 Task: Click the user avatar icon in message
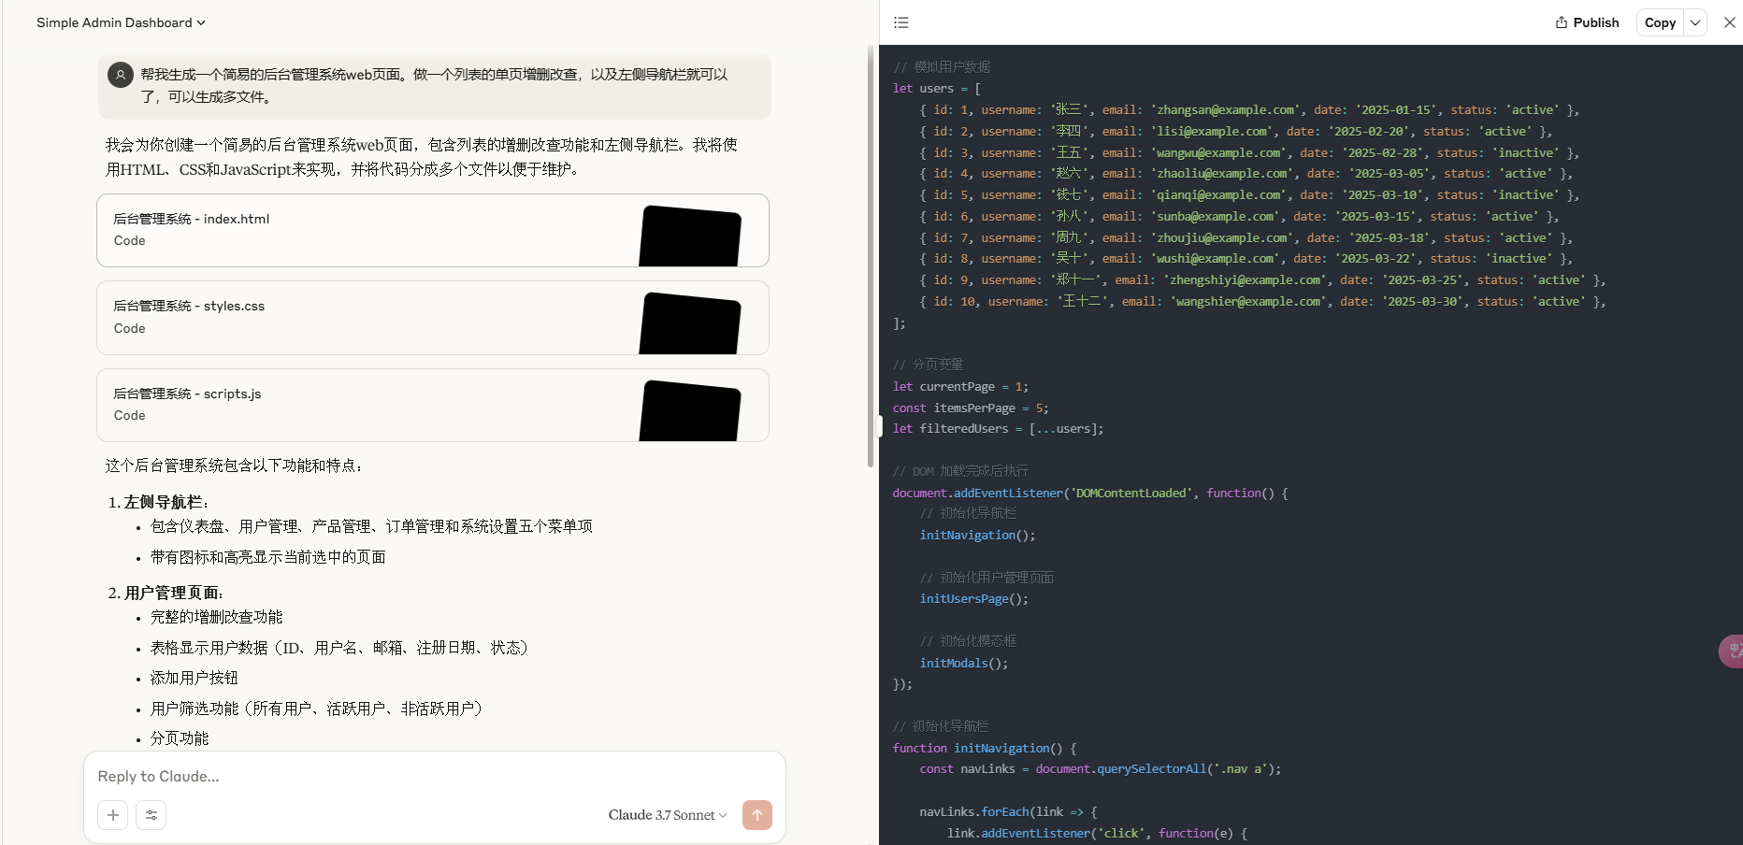tap(121, 75)
